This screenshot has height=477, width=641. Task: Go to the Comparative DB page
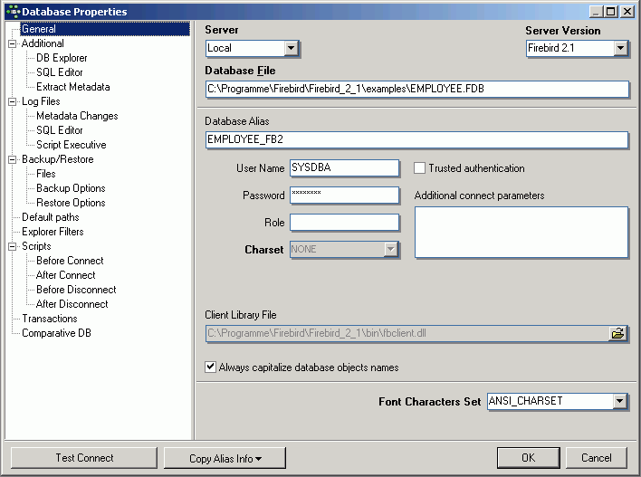56,333
